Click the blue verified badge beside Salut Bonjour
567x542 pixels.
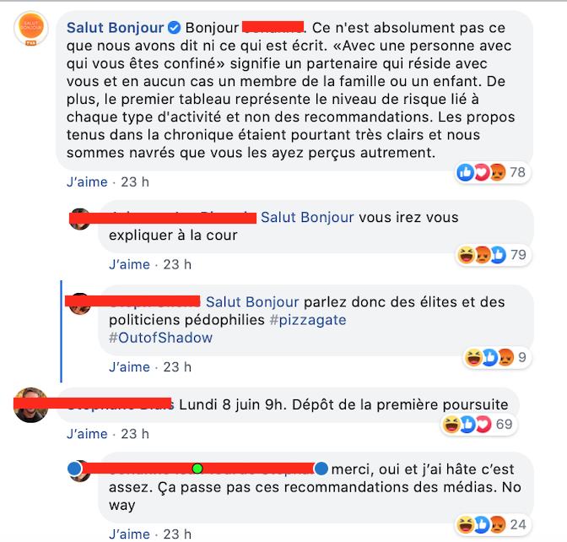(175, 28)
